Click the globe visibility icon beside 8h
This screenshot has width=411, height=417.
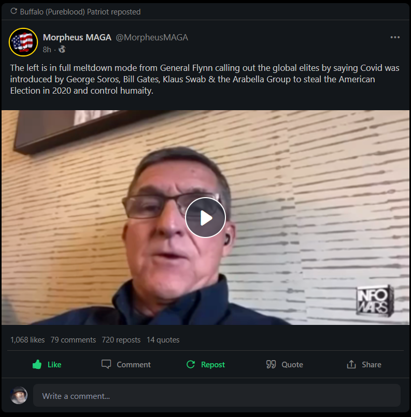(62, 49)
